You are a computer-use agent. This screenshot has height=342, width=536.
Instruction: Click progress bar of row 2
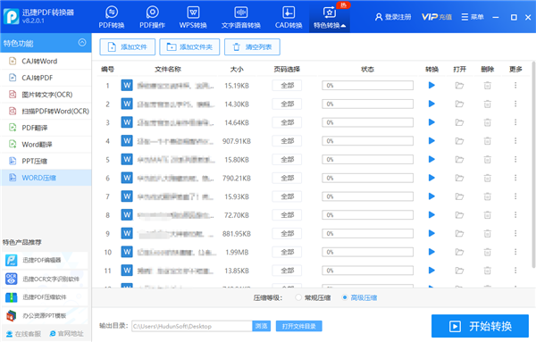pos(367,104)
